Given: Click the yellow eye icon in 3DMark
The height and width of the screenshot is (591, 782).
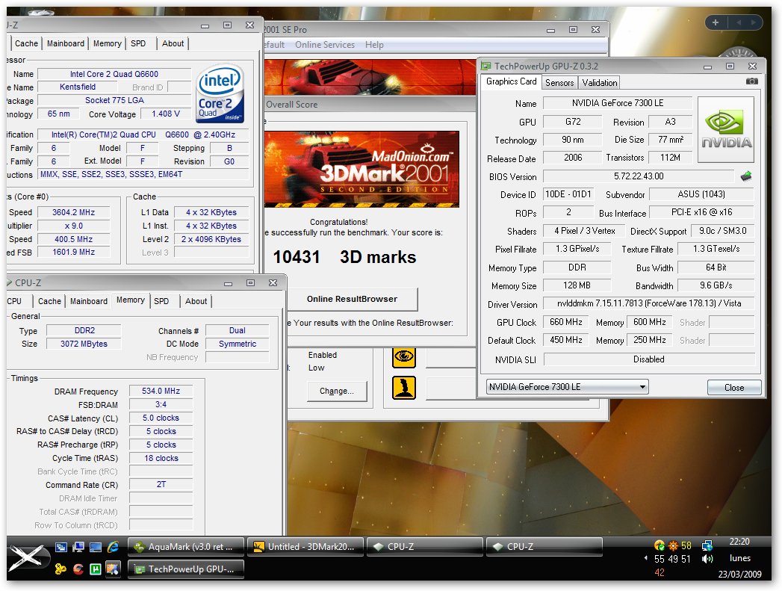Looking at the screenshot, I should [403, 356].
